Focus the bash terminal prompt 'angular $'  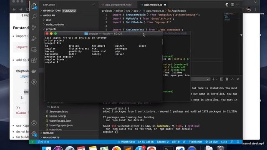[52, 62]
